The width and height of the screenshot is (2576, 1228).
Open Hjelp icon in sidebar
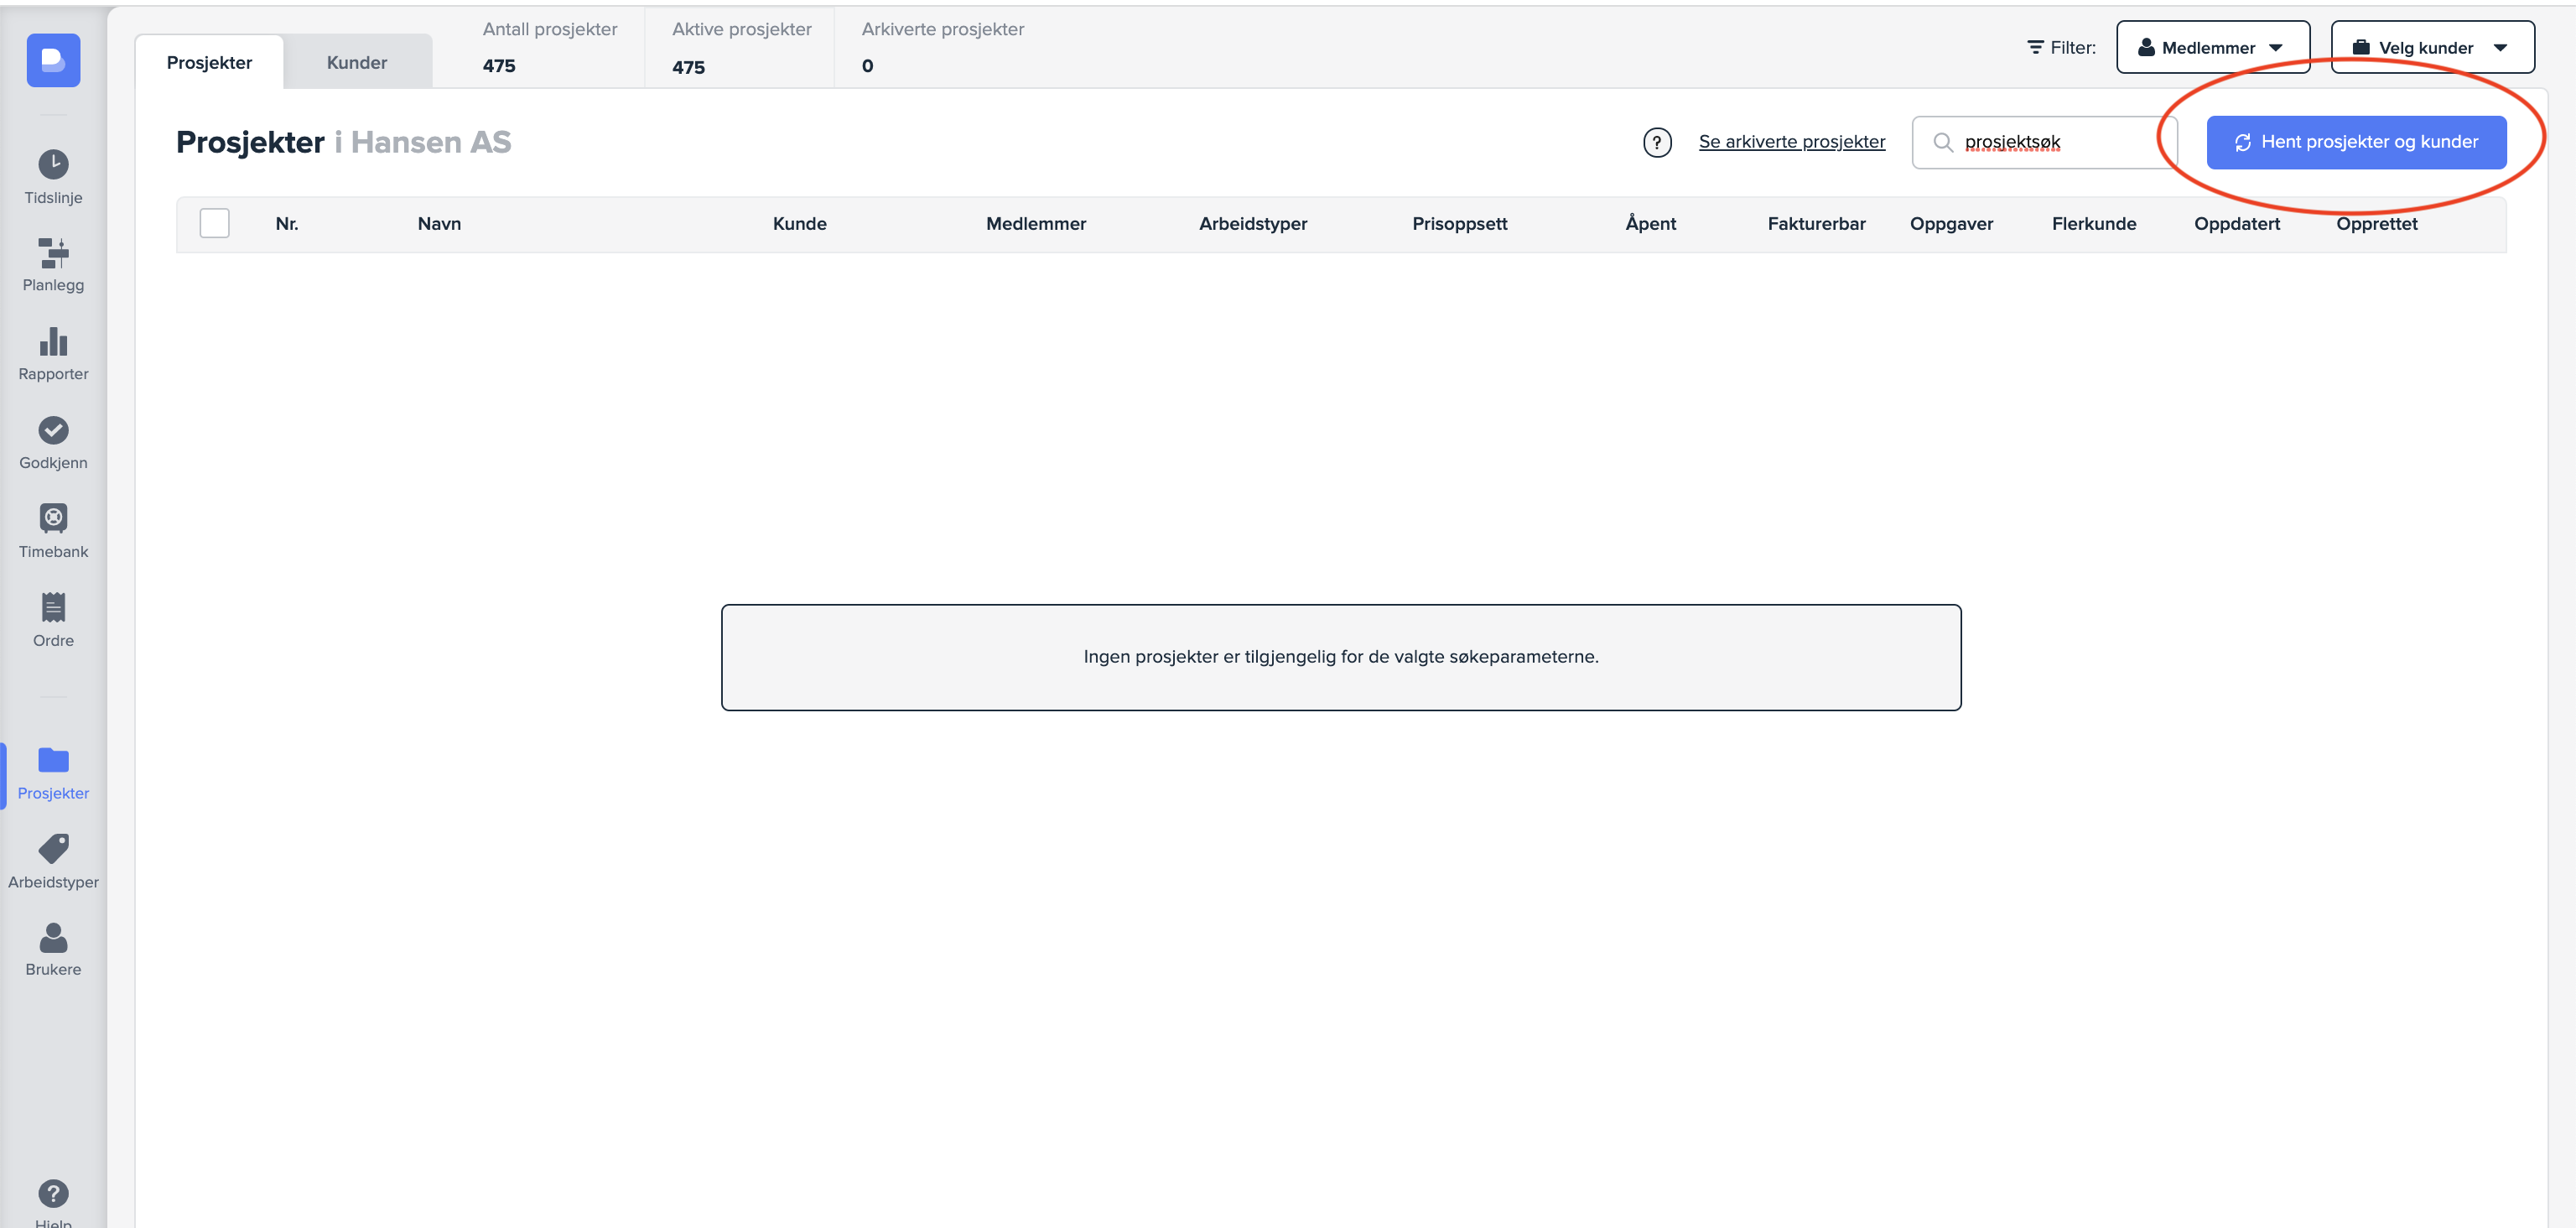coord(53,1194)
